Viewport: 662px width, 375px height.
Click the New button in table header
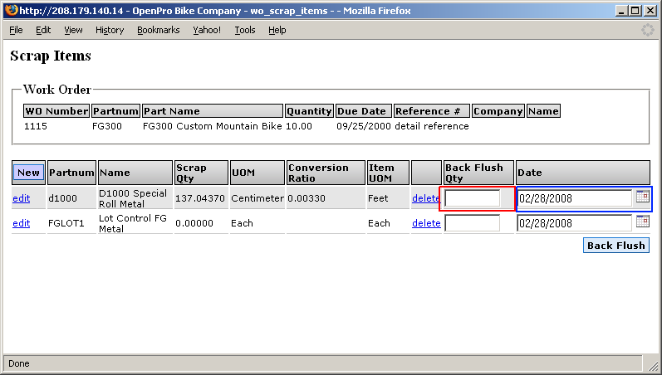(x=28, y=173)
